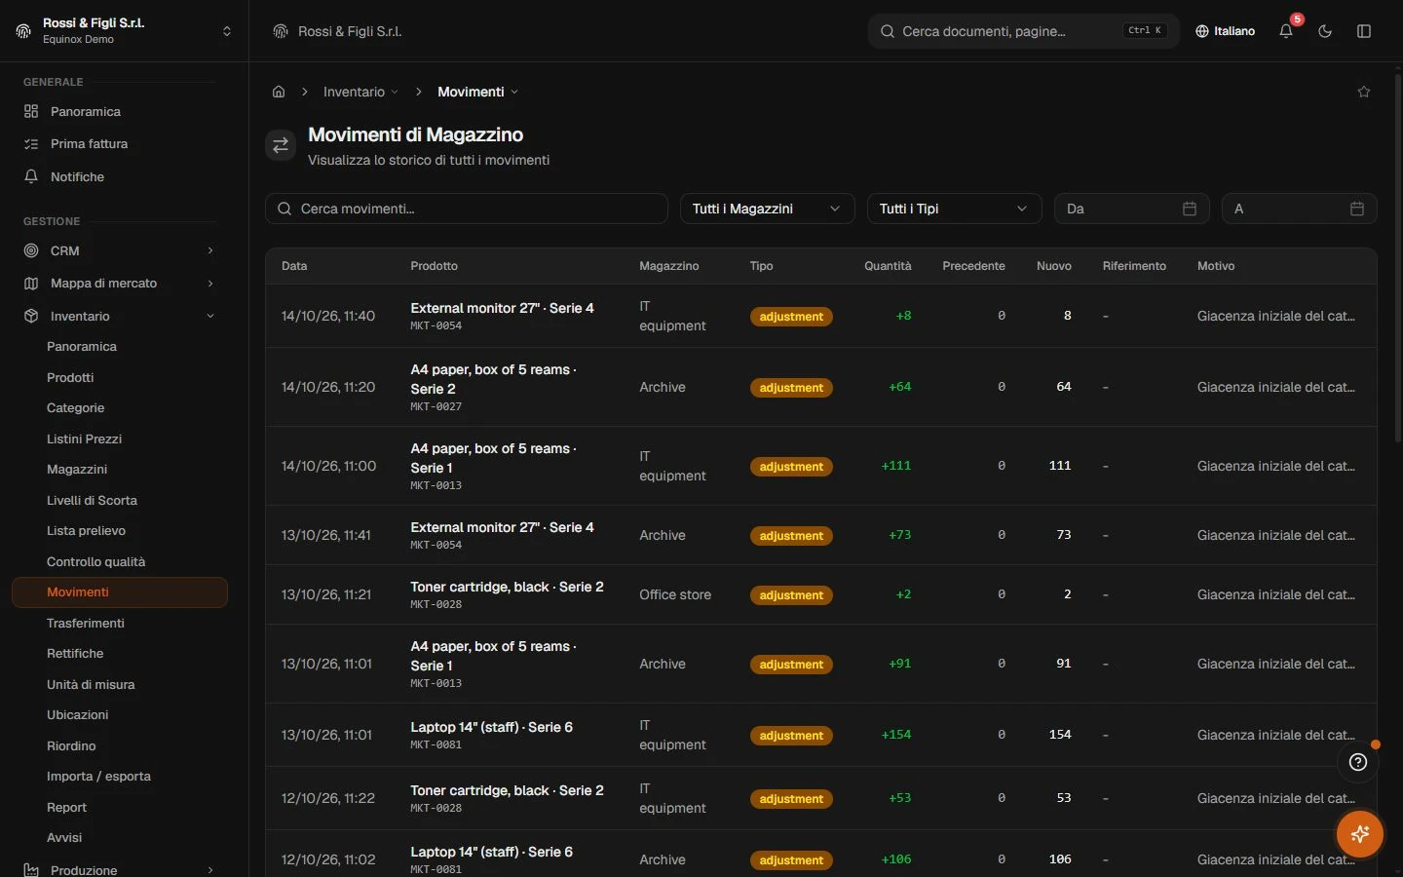The image size is (1403, 877).
Task: Click the Quantità column header
Action: click(x=888, y=266)
